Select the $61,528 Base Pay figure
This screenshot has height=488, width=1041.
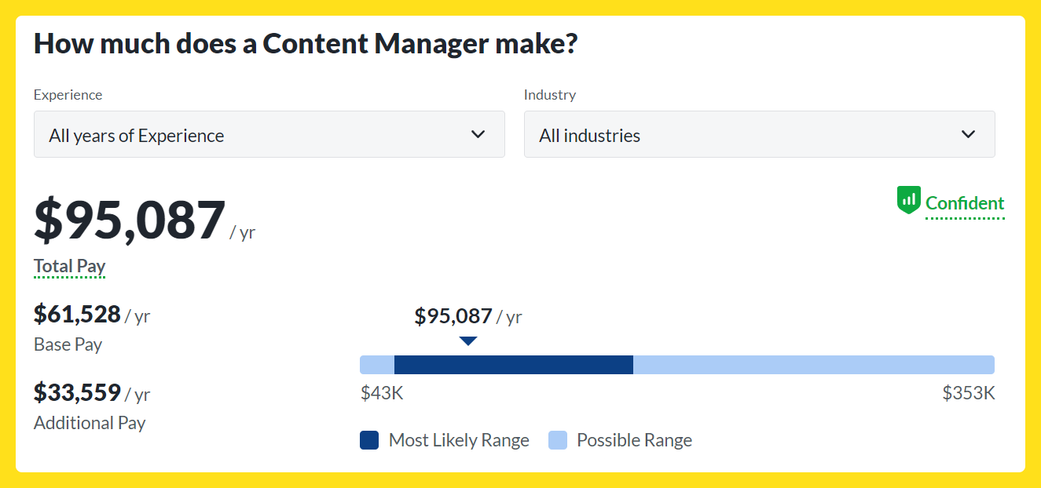pyautogui.click(x=77, y=315)
